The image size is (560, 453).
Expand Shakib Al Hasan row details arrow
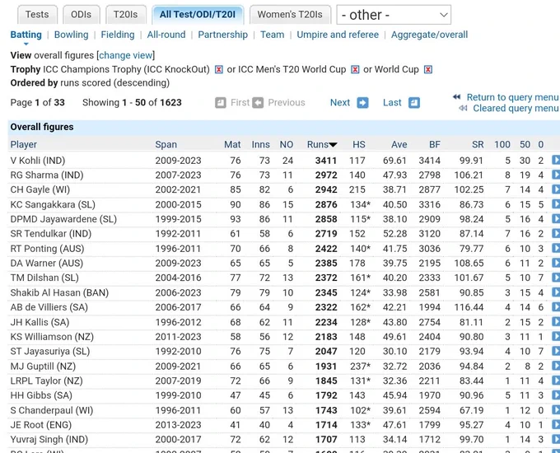(556, 292)
